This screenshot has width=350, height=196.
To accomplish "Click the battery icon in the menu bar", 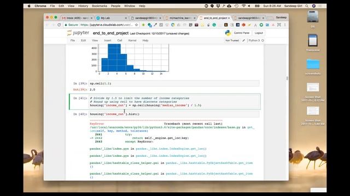I will (257, 6).
